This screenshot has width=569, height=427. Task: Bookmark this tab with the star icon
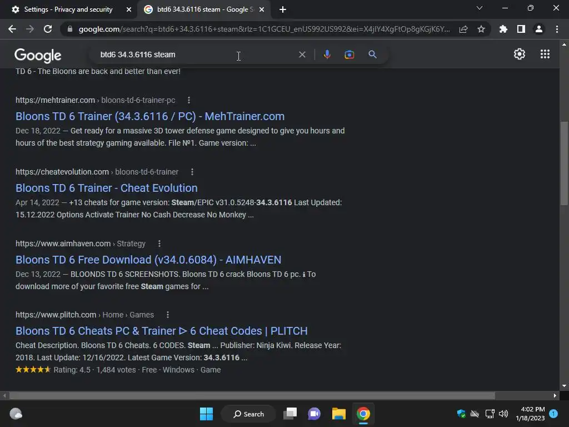point(481,29)
